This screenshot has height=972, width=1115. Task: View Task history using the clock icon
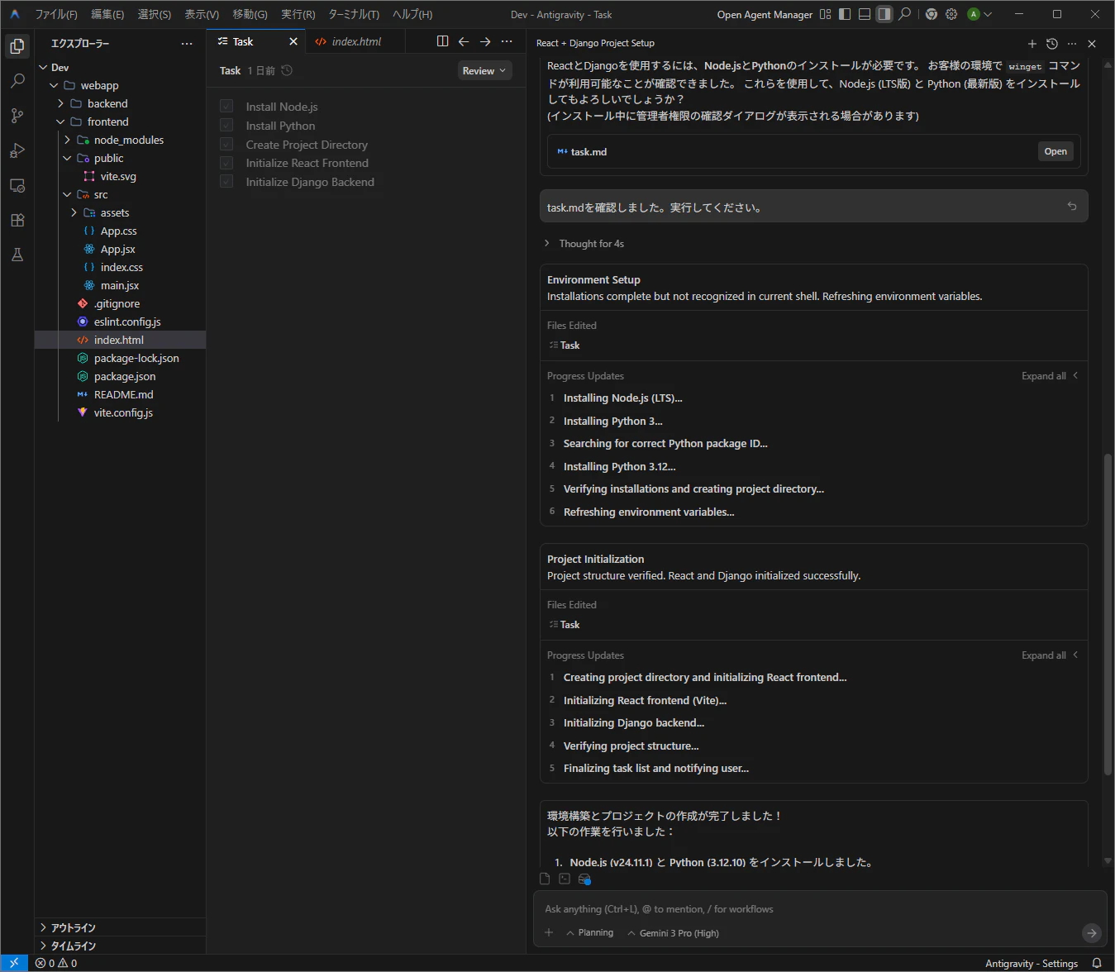[287, 70]
